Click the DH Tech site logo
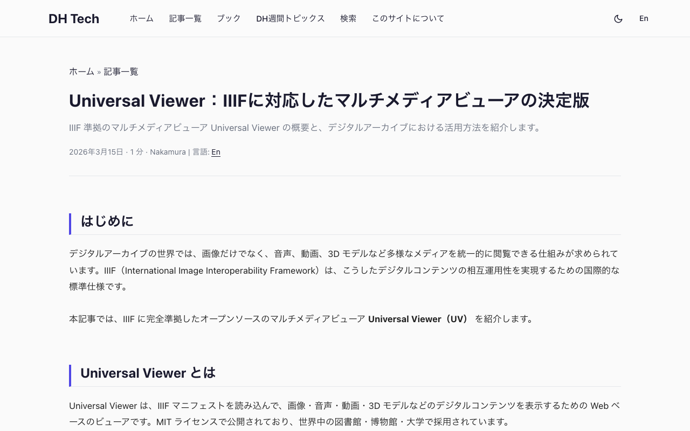This screenshot has height=431, width=690. click(74, 18)
